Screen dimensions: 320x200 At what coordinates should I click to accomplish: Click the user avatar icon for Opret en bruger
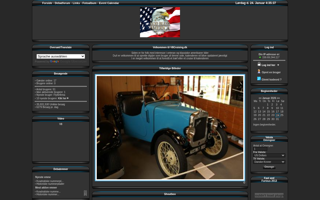click(x=259, y=71)
